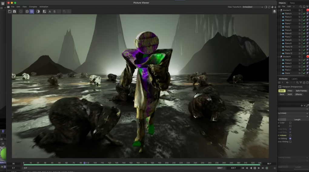Toggle the Indexes checkbox
Viewport: 309px width, 172px height.
click(290, 135)
